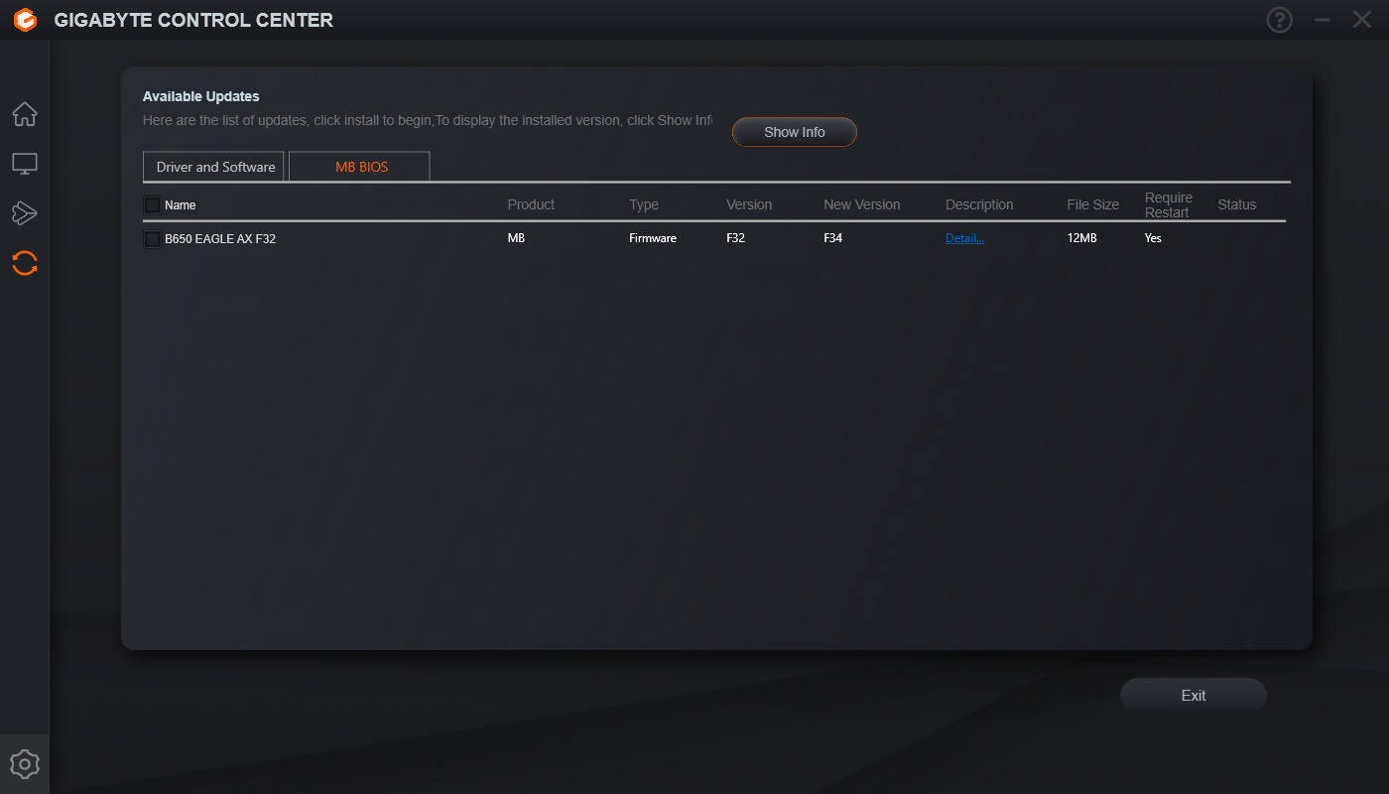The height and width of the screenshot is (794, 1389).
Task: Click the Exit button
Action: pos(1194,696)
